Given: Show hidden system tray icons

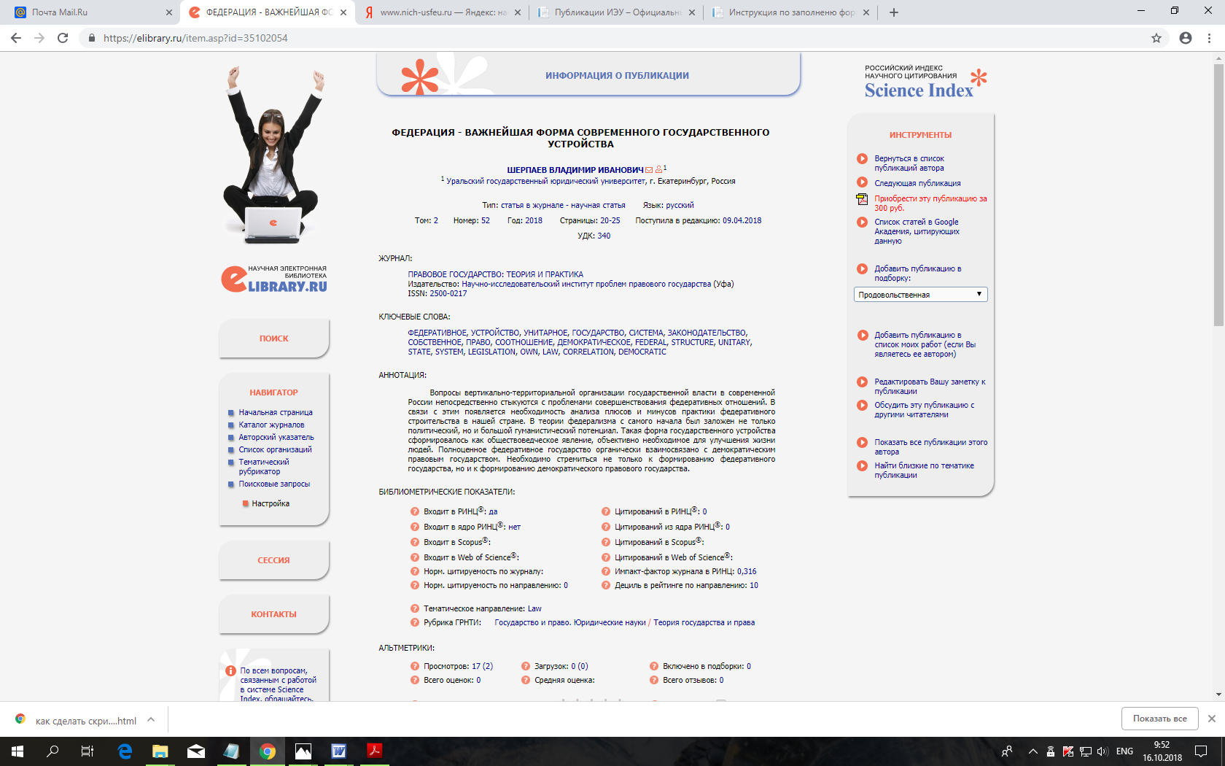Looking at the screenshot, I should [1032, 751].
